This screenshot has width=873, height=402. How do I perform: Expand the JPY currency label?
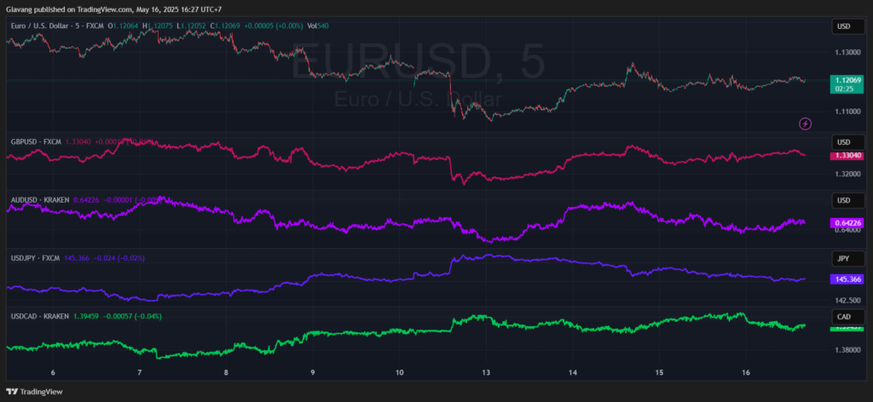pyautogui.click(x=842, y=258)
